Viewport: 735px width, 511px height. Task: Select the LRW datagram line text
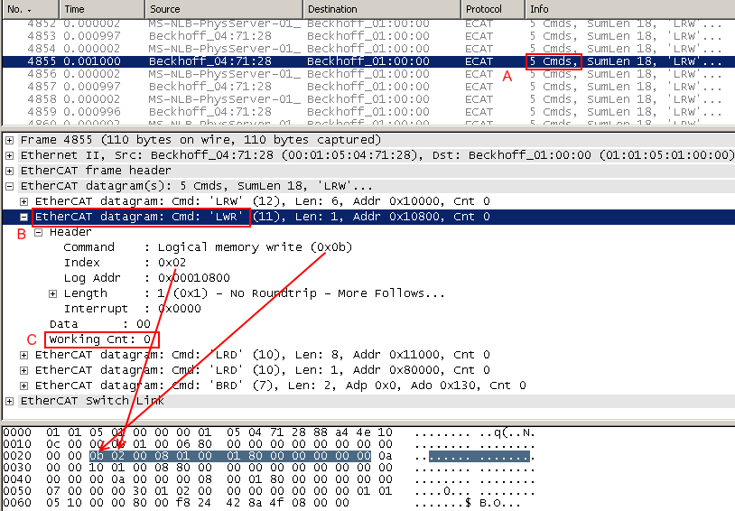263,201
